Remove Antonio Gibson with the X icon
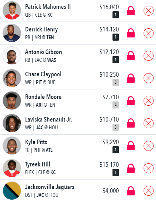 tap(149, 56)
